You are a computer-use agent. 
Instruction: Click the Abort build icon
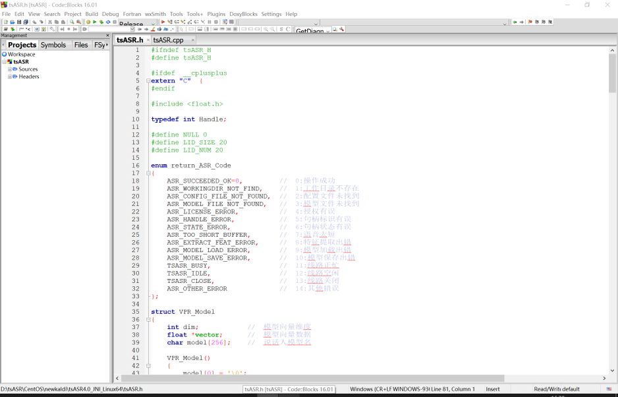[x=115, y=22]
